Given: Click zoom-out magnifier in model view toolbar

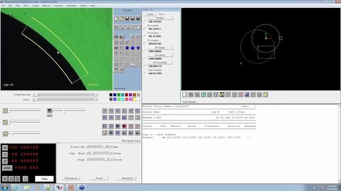Looking at the screenshot, I should tap(197, 94).
